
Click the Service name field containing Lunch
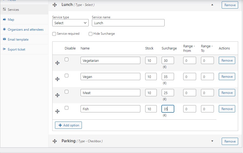coord(128,23)
